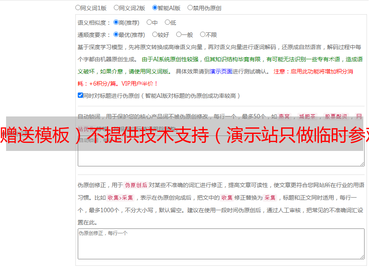Image resolution: width=369 pixels, height=267 pixels.
Task: Click the 语义相似度： label
Action: [94, 23]
